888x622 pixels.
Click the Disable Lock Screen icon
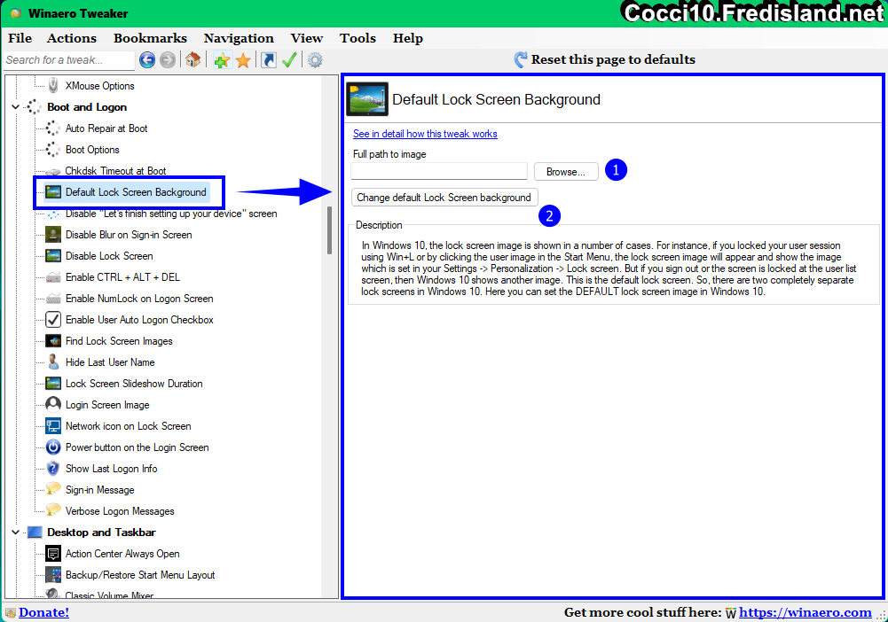click(x=52, y=256)
